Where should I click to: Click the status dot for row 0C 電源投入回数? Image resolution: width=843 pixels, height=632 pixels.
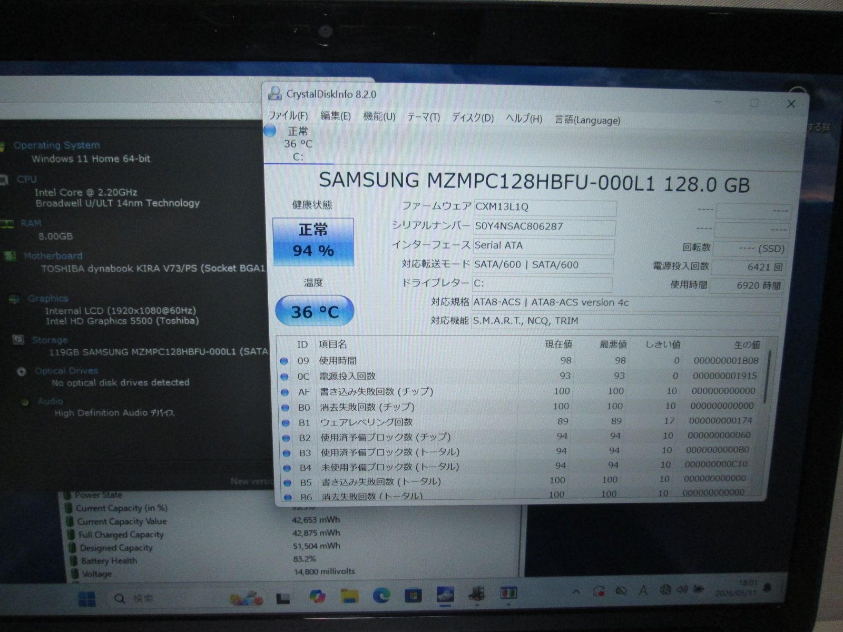pyautogui.click(x=285, y=377)
